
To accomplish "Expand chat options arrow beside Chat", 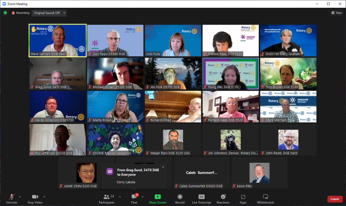I will [x=142, y=197].
